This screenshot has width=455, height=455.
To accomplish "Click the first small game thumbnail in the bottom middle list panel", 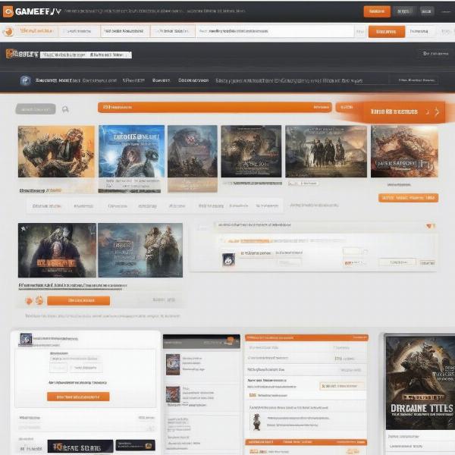I will (x=173, y=365).
